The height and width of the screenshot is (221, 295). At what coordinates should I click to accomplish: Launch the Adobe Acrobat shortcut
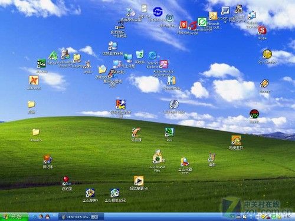163,64
